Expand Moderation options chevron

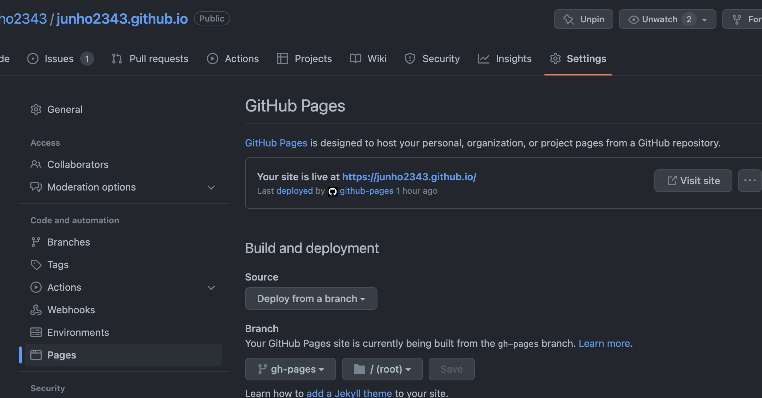pyautogui.click(x=211, y=187)
